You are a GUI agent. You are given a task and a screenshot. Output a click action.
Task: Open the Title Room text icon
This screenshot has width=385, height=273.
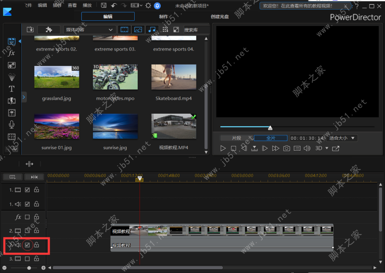pos(12,89)
